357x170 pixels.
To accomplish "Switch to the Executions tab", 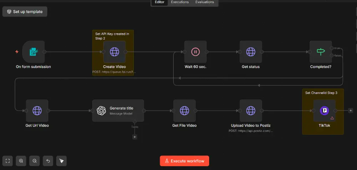I will pos(180,2).
